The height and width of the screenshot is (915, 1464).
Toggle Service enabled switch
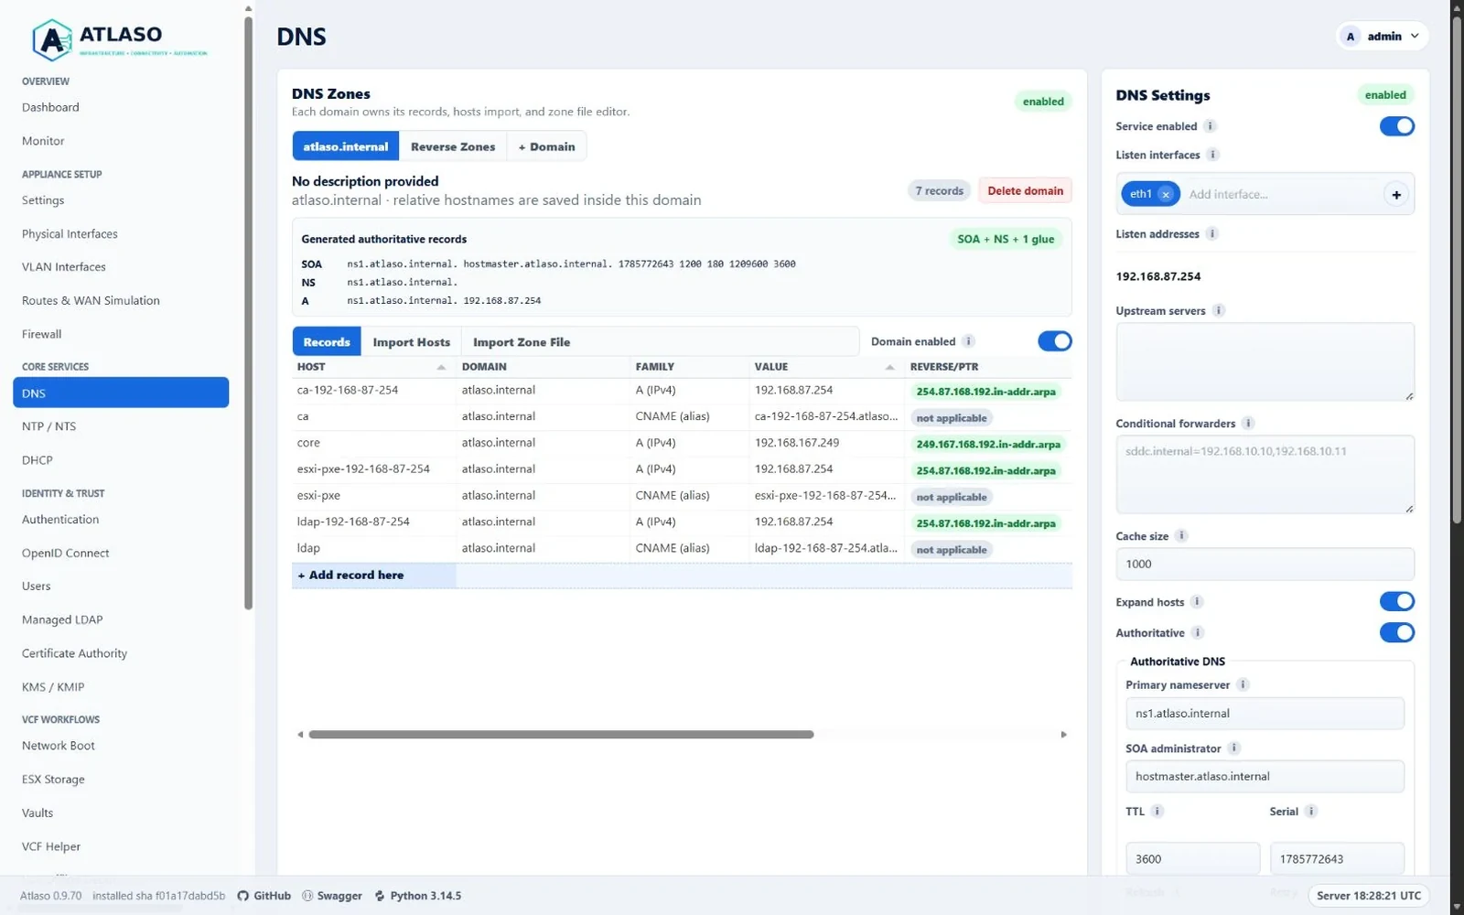tap(1396, 126)
